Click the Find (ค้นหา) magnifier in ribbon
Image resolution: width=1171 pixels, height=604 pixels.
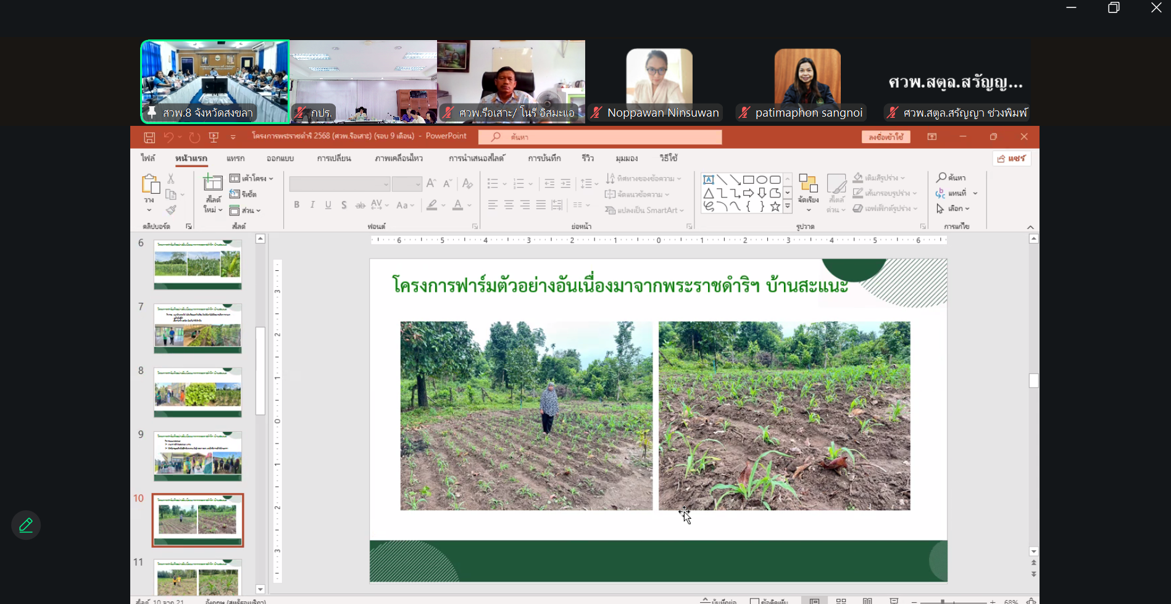(951, 178)
